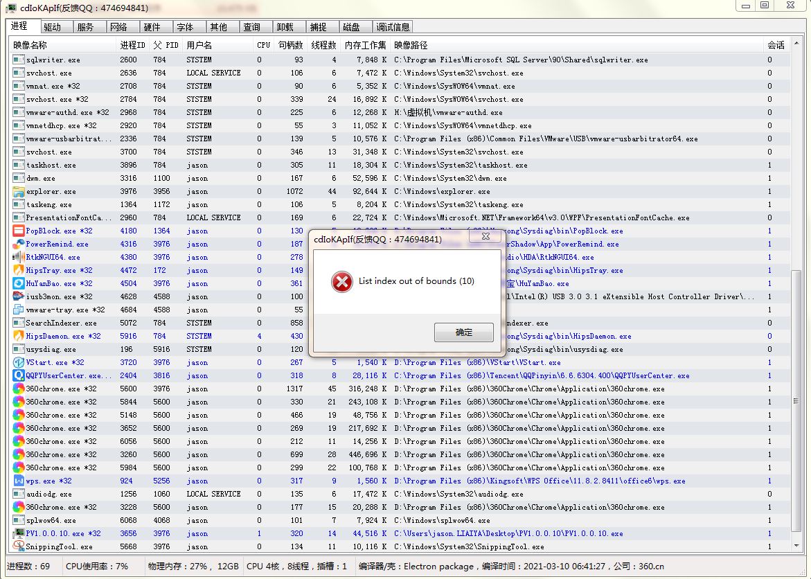Click the 360chrome.exe icon with PID 3228
Image resolution: width=811 pixels, height=579 pixels.
19,507
